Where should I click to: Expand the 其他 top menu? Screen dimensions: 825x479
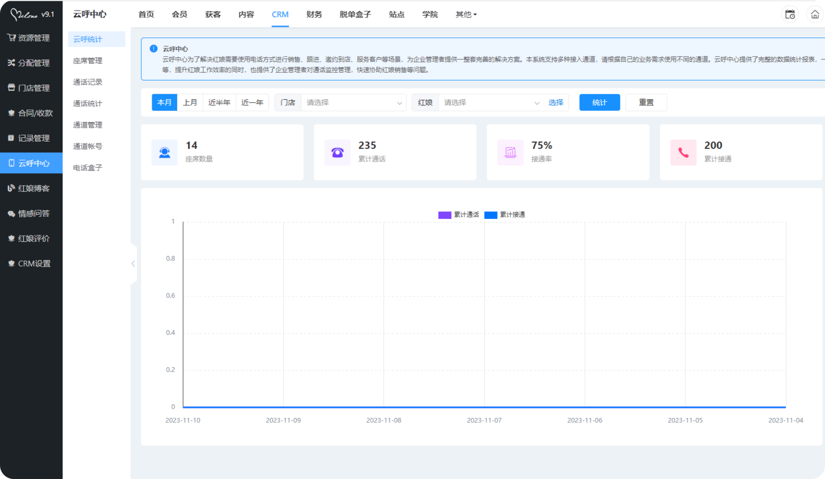tap(466, 15)
